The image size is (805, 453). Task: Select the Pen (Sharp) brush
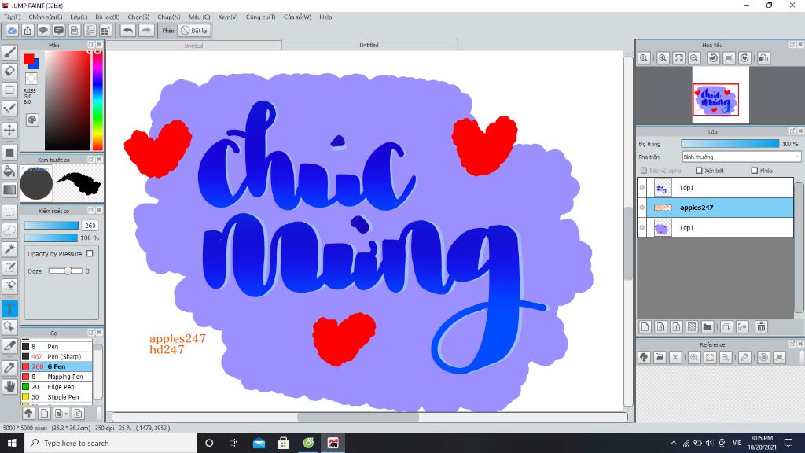coord(57,356)
